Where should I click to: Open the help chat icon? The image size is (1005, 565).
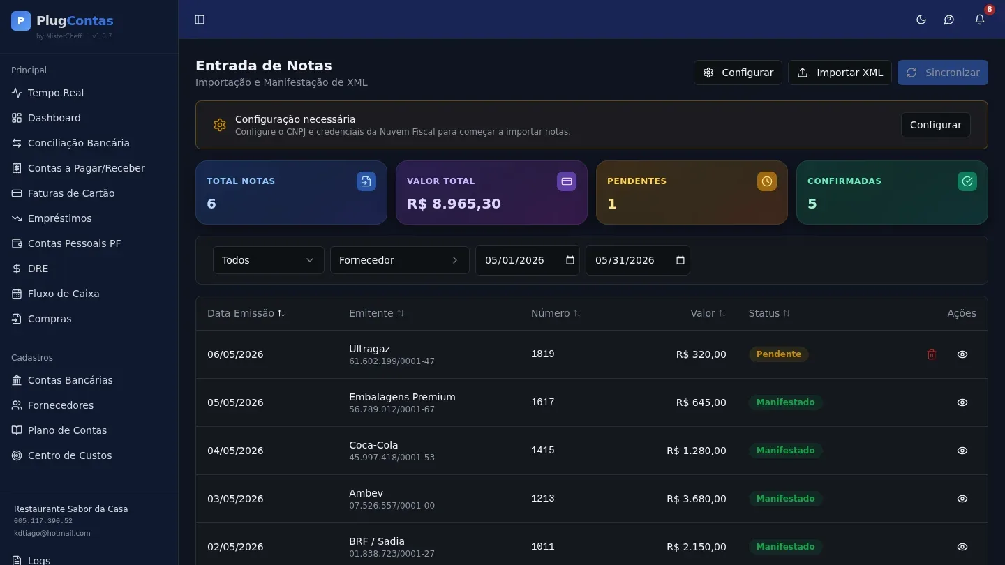pyautogui.click(x=949, y=20)
